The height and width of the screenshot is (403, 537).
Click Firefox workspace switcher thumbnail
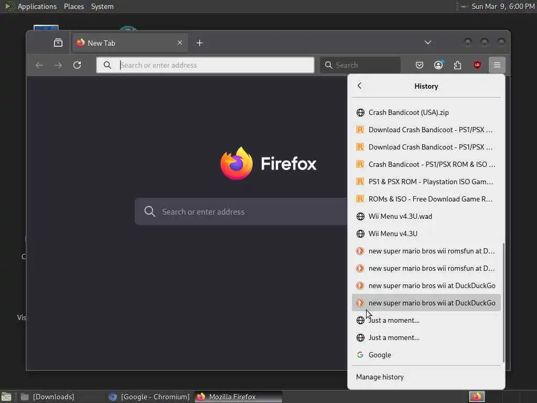(x=477, y=397)
